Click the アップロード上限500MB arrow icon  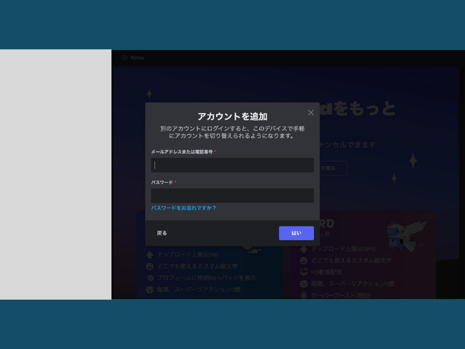click(304, 249)
